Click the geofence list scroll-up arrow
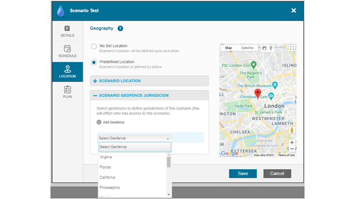Viewport: 355px width, 199px height. coord(169,155)
